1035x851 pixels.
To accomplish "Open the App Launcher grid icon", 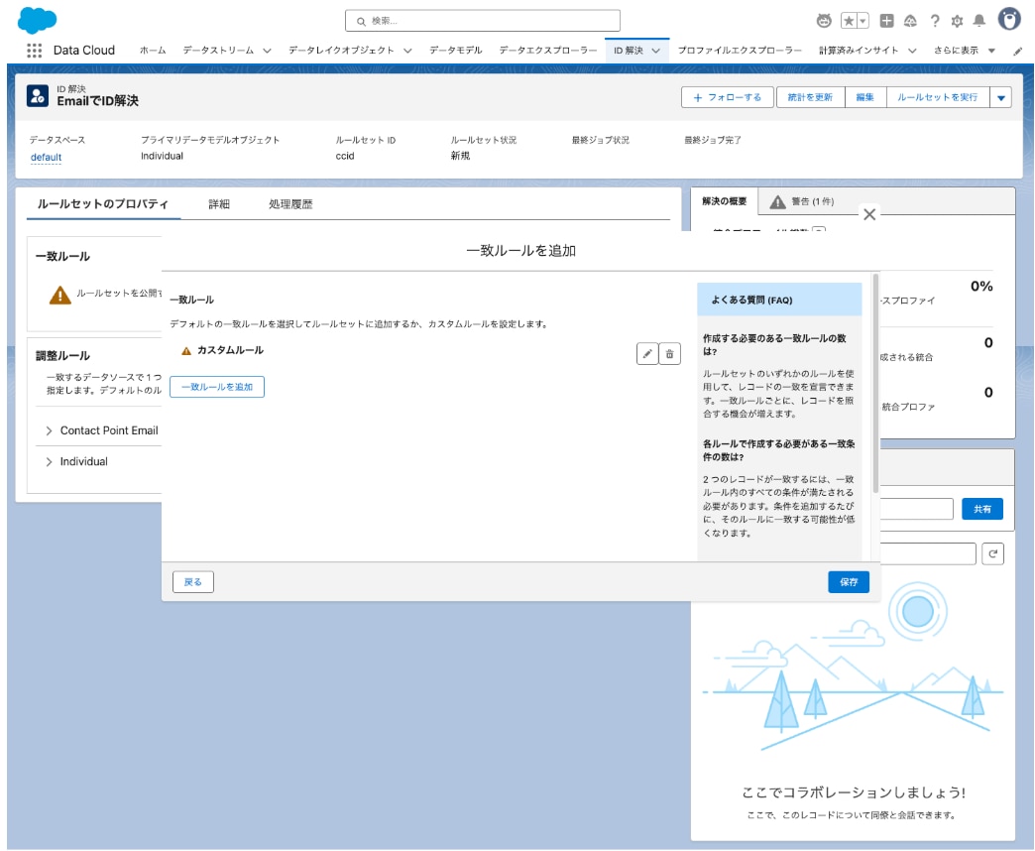I will tap(35, 51).
